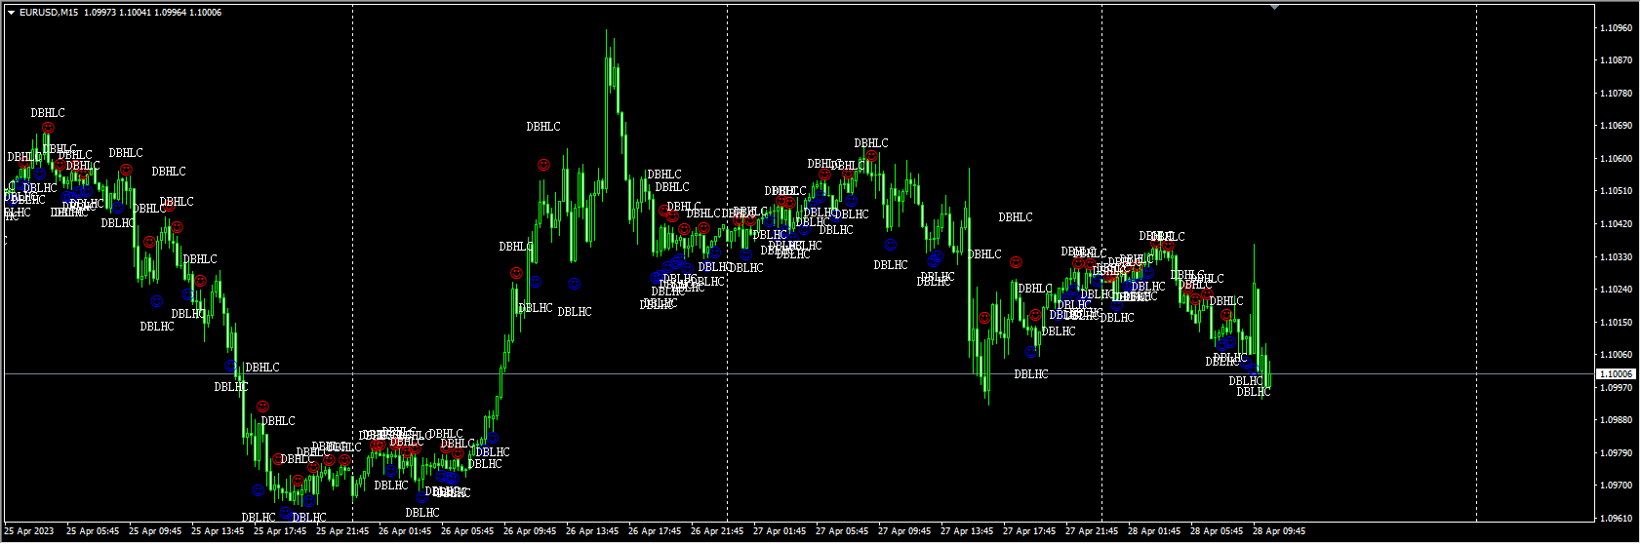Click the 1.10060 price scale label

coord(1617,355)
